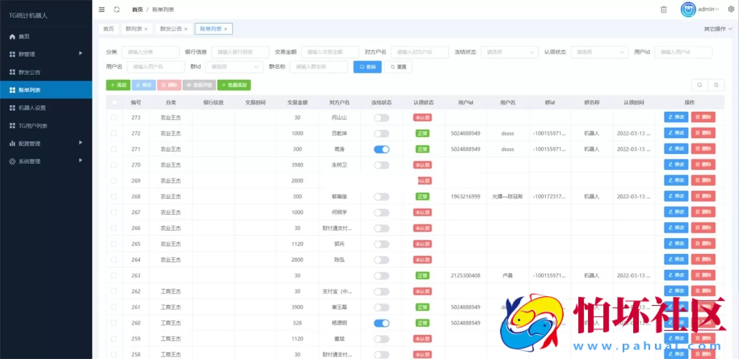Open TG用户列表 in the sidebar
Screen dimensions: 739x359
point(46,126)
